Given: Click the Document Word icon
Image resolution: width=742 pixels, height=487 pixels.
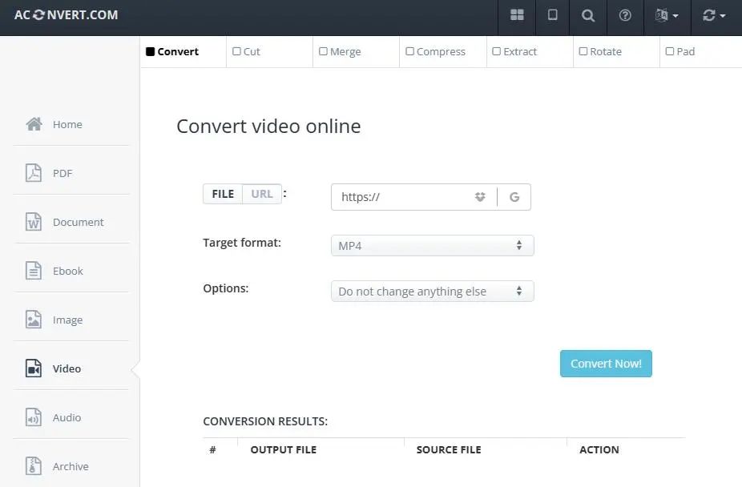Looking at the screenshot, I should coord(33,222).
